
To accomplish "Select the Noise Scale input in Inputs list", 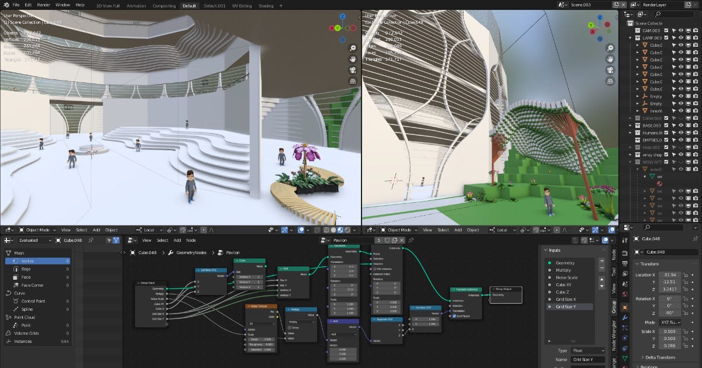I will point(570,277).
